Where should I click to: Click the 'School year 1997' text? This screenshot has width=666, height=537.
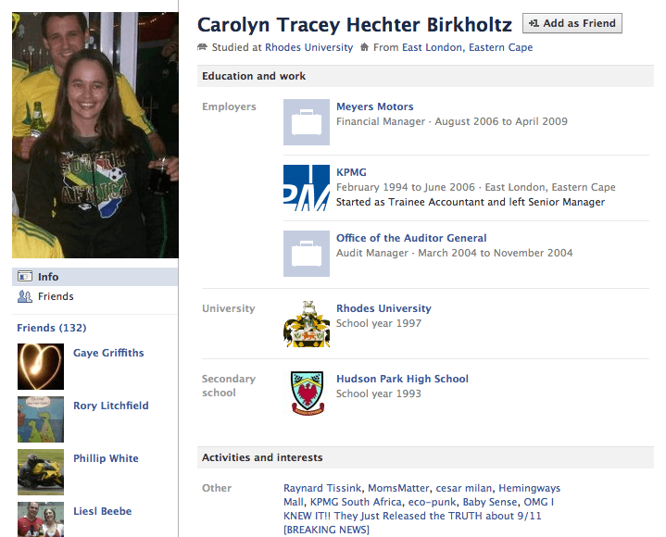pos(379,323)
